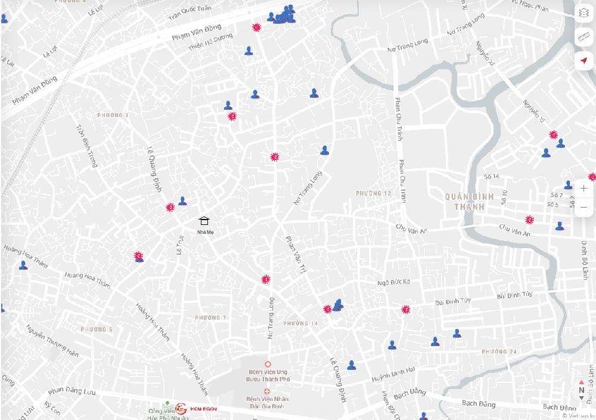This screenshot has width=596, height=420.
Task: Click virus marker on Lê Quang Định street
Action: 170,208
